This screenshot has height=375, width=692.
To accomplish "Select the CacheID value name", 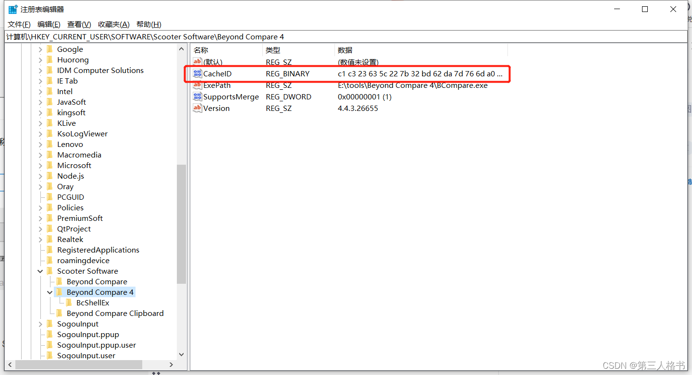I will 217,74.
